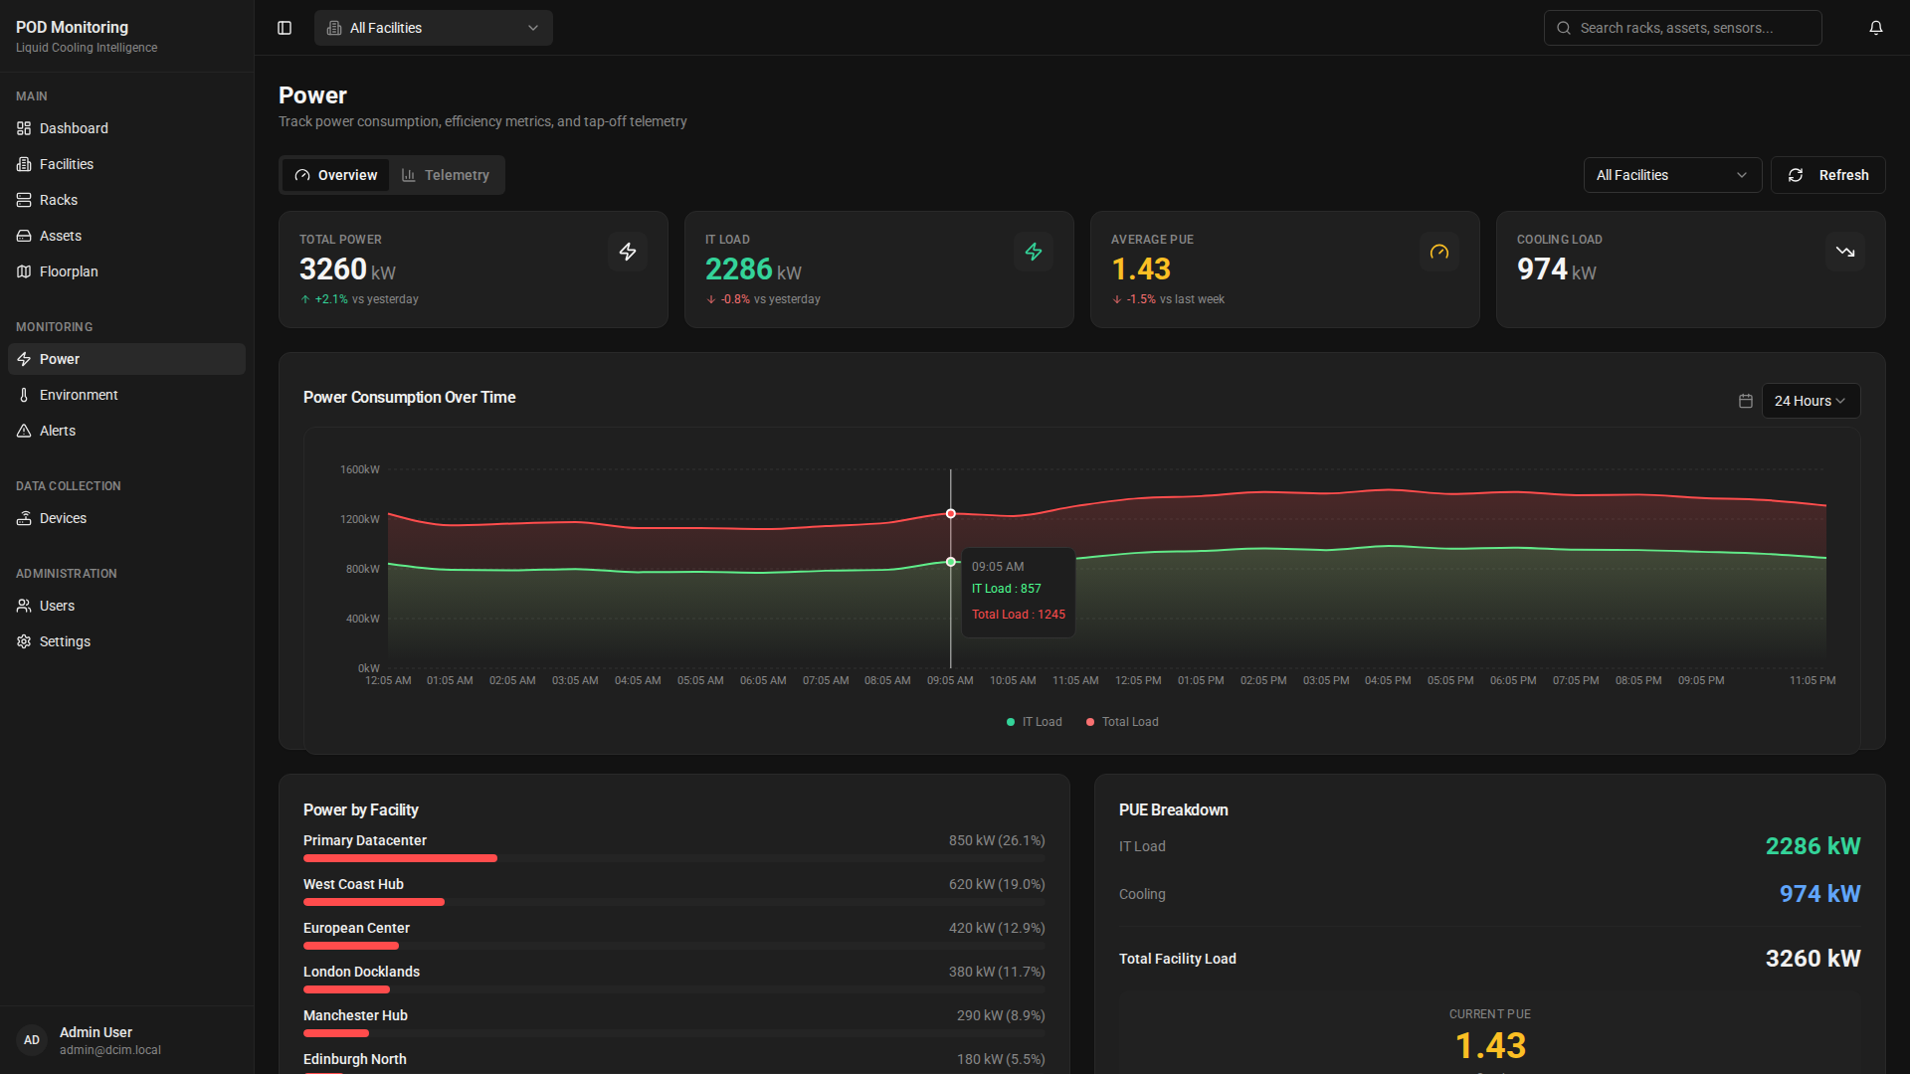Select the Environment monitoring icon
The width and height of the screenshot is (1910, 1074).
pos(24,395)
